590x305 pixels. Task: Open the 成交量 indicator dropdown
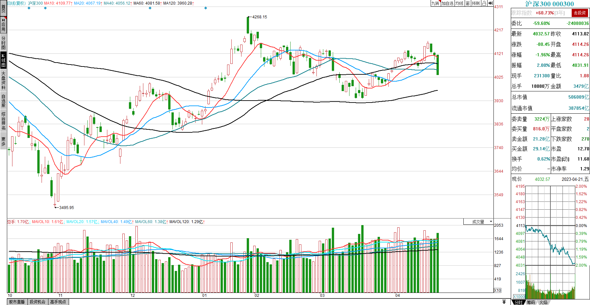[x=478, y=222]
